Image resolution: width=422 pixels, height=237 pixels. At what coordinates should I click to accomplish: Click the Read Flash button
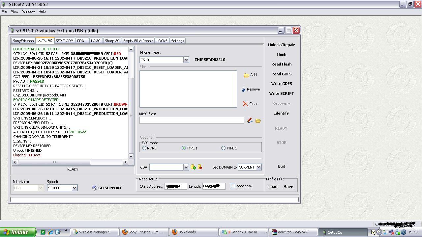281,64
